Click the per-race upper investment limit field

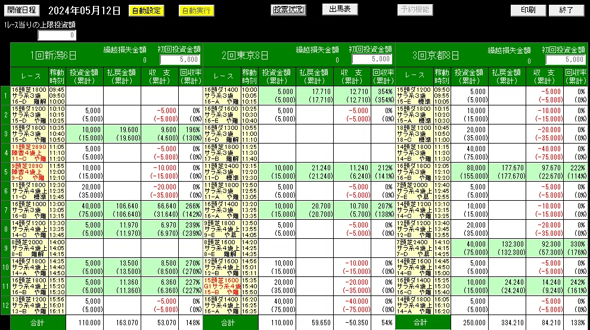pyautogui.click(x=57, y=35)
